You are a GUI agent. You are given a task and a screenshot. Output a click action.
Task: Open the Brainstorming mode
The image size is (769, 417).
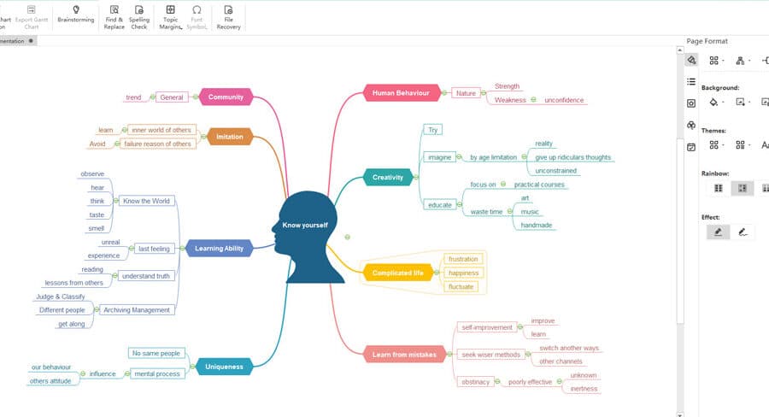(75, 15)
